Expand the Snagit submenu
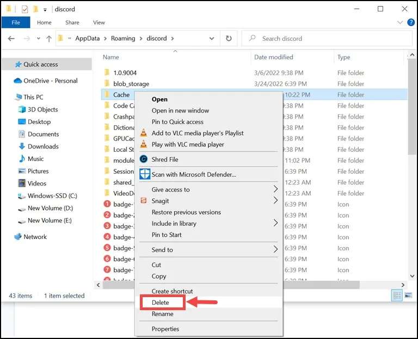This screenshot has height=339, width=418. point(209,201)
